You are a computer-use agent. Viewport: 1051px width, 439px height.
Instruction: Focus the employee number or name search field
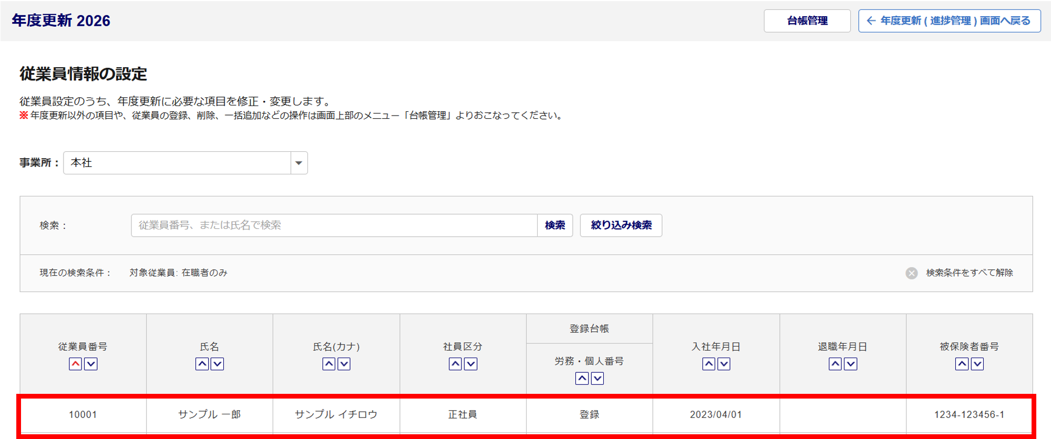(x=334, y=225)
